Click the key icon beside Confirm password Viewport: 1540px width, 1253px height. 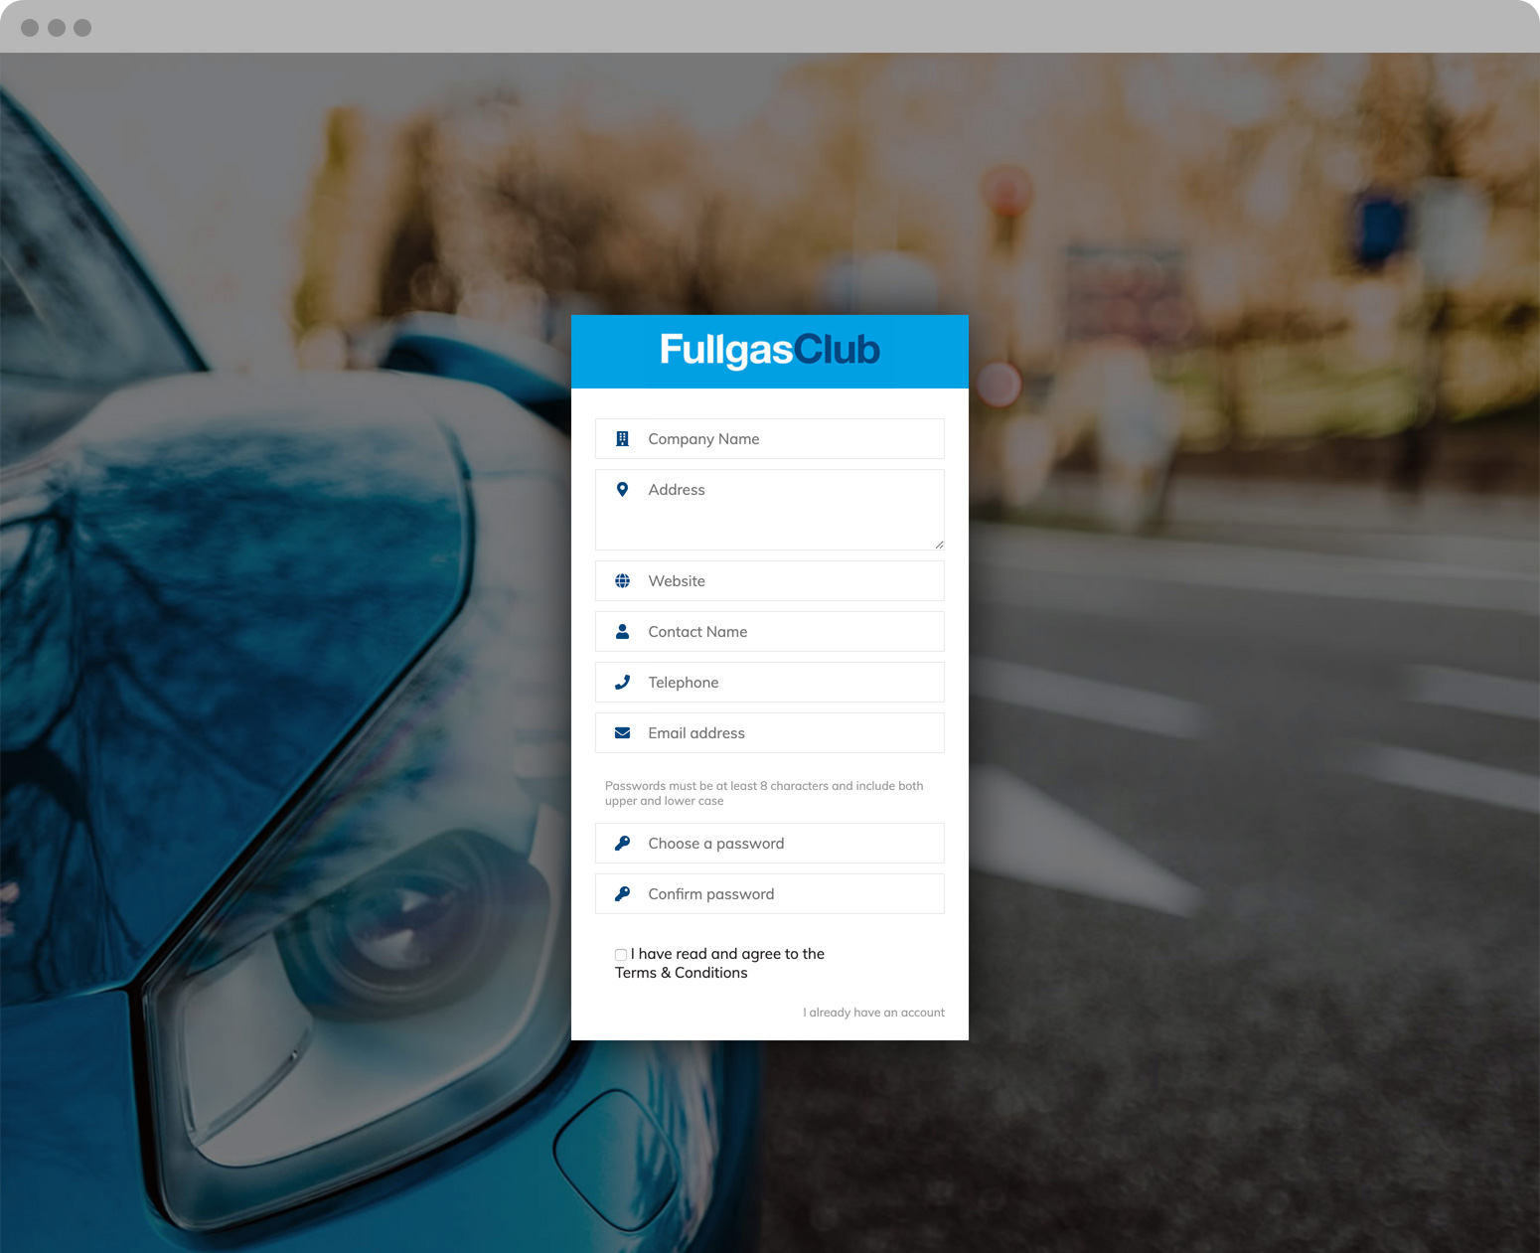[x=622, y=893]
